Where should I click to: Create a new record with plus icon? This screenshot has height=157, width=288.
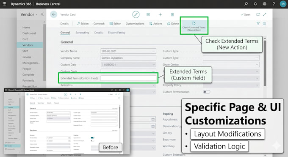(x=160, y=14)
